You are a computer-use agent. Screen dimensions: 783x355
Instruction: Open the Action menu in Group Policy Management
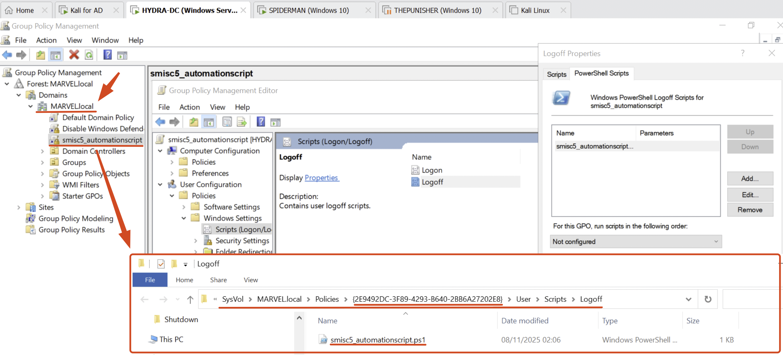46,40
